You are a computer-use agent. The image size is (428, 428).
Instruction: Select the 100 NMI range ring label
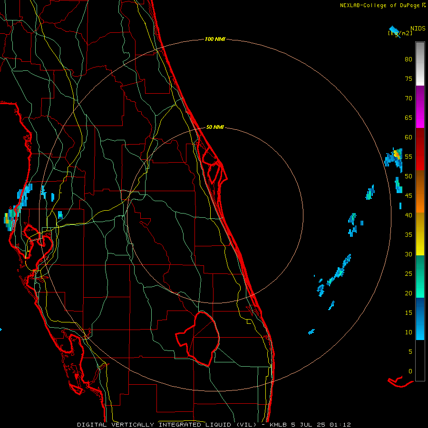click(215, 39)
